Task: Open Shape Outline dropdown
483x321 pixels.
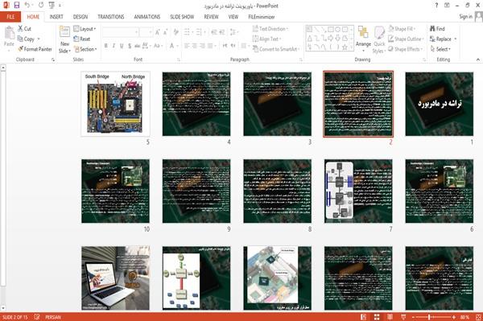Action: pyautogui.click(x=406, y=39)
